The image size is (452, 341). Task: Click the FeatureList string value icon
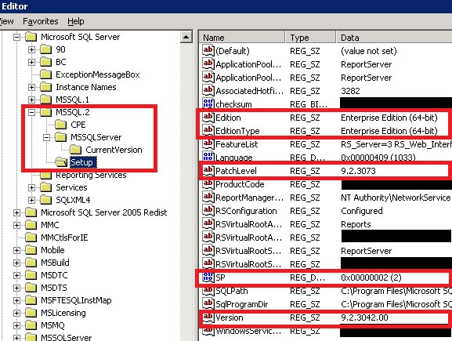208,143
